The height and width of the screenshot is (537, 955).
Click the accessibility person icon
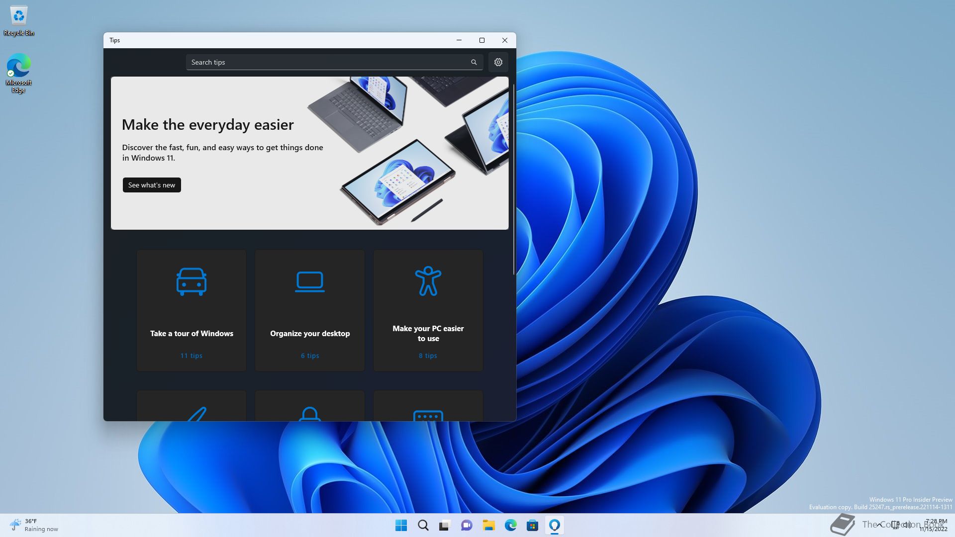click(428, 281)
